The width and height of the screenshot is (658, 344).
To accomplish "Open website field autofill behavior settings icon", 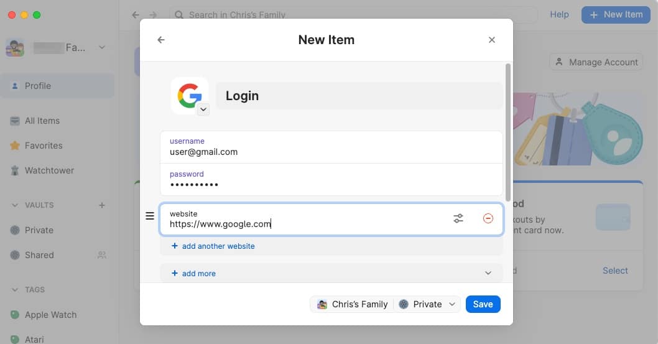I will (x=458, y=218).
